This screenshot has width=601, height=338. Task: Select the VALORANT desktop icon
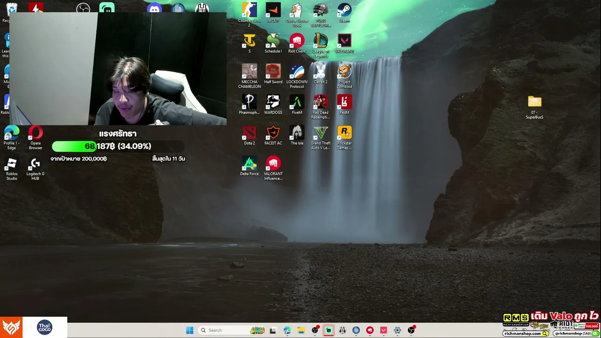(344, 43)
